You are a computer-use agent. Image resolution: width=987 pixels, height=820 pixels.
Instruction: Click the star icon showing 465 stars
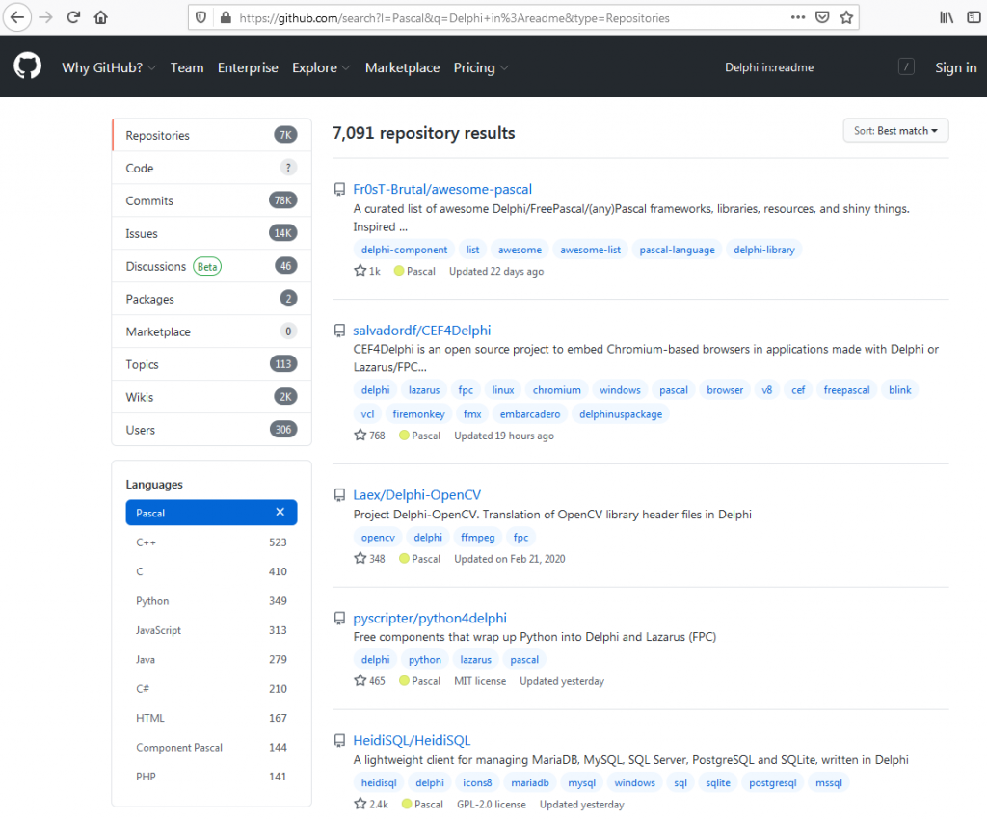coord(360,680)
